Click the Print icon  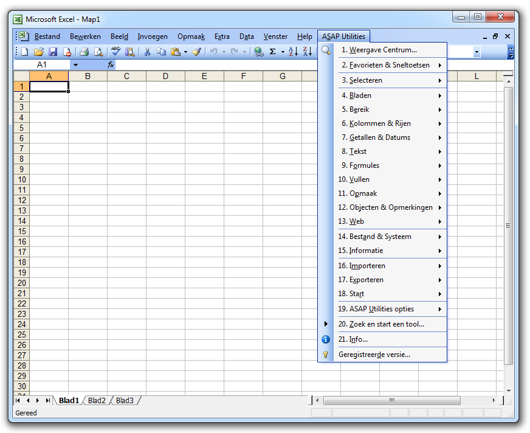84,52
